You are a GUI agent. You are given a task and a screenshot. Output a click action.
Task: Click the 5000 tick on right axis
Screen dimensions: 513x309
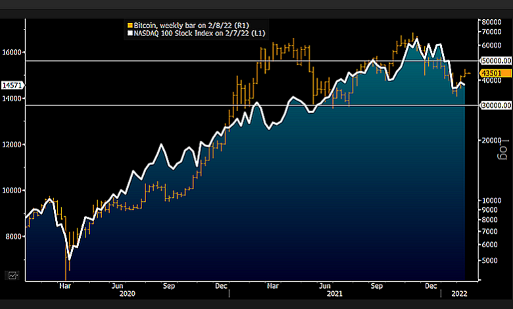point(489,261)
